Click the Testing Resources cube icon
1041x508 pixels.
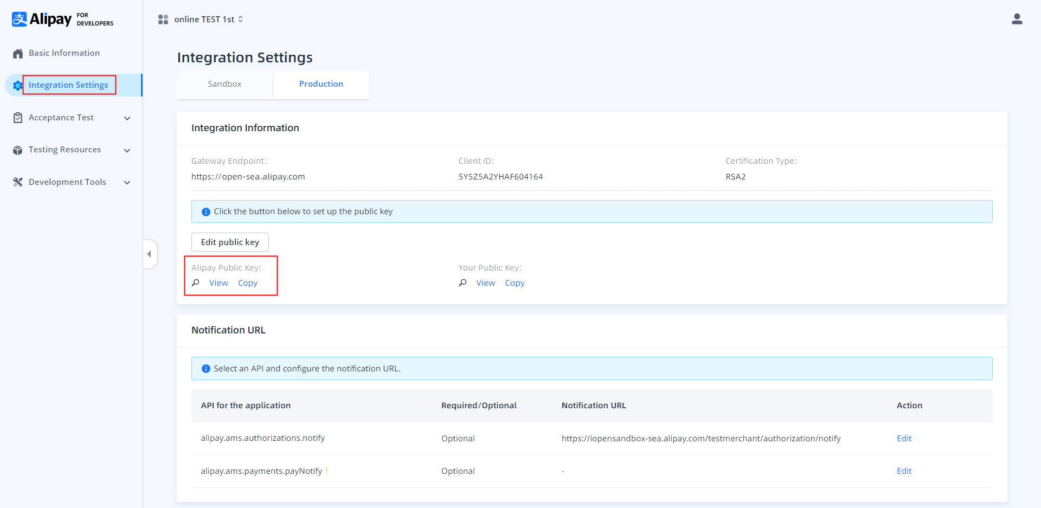pyautogui.click(x=18, y=150)
